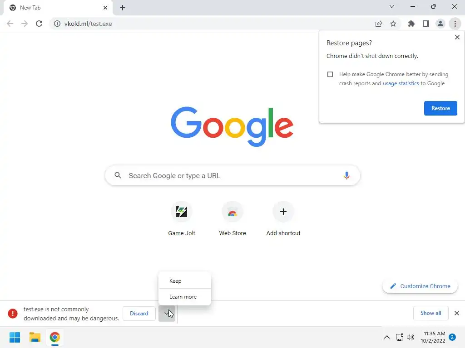Bookmark this tab with the star
The height and width of the screenshot is (348, 465).
coord(393,24)
